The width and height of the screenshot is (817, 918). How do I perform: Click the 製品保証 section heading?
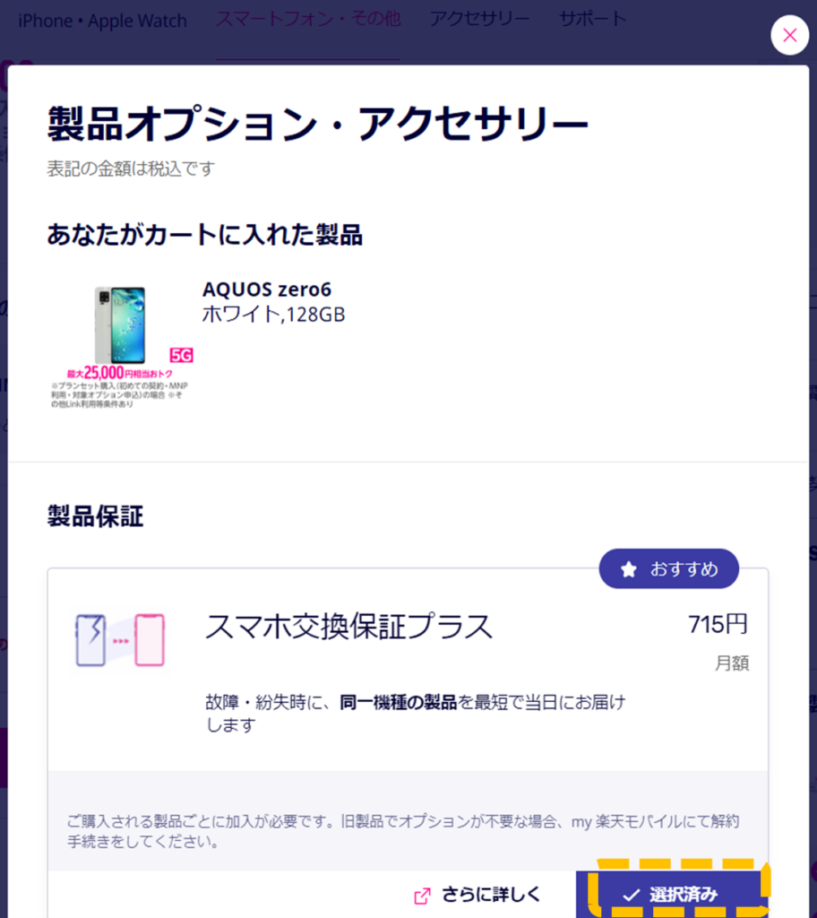point(95,515)
